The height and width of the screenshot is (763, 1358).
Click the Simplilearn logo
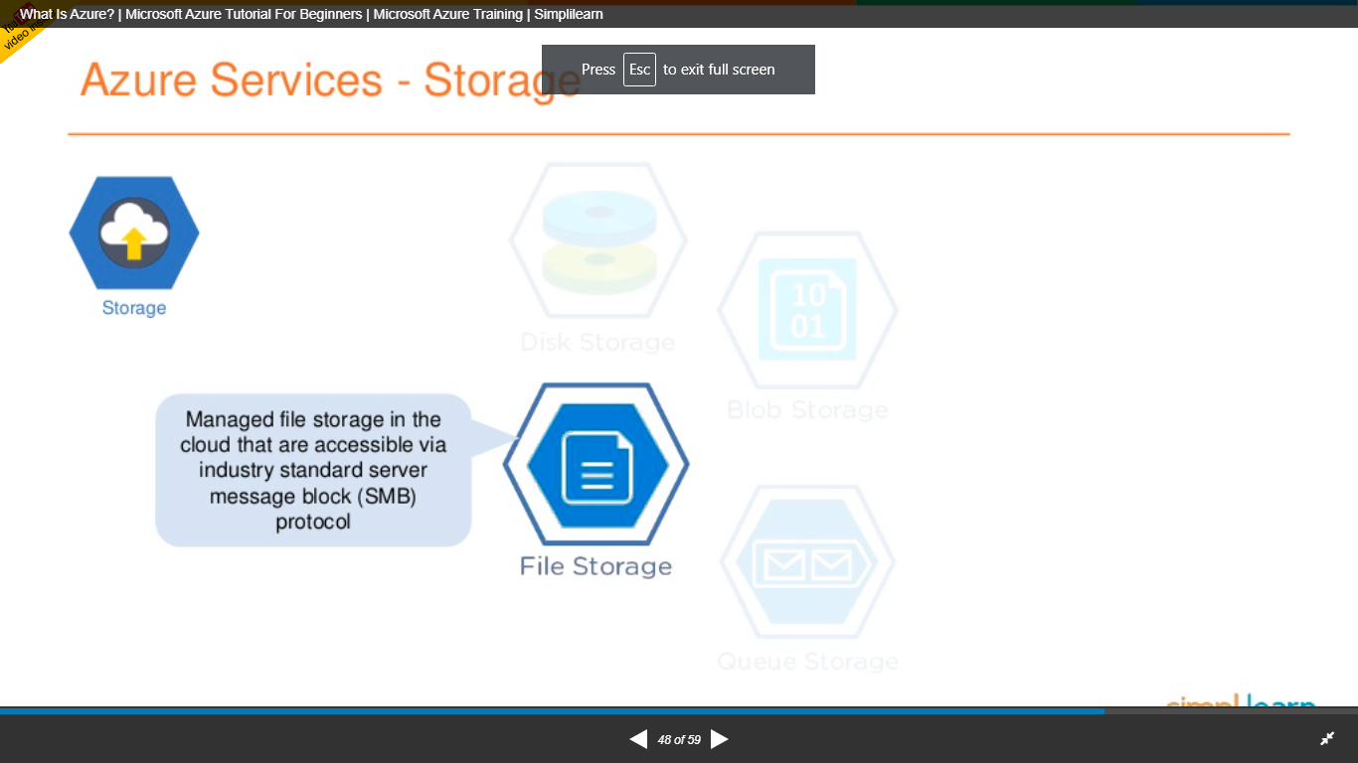(1241, 701)
